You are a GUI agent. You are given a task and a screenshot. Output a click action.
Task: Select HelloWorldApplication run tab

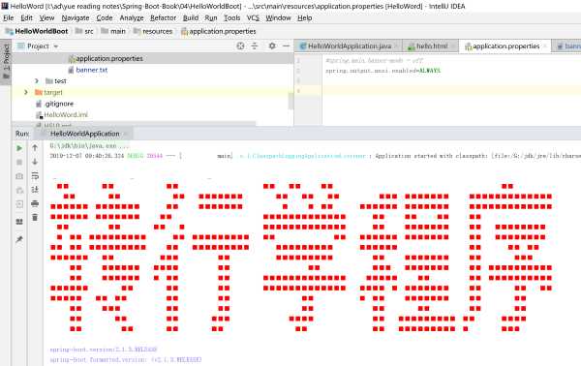(85, 134)
